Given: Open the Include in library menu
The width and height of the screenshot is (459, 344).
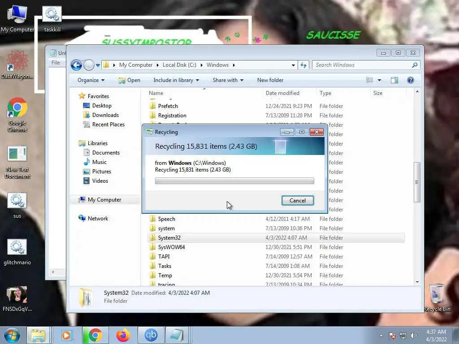Looking at the screenshot, I should pyautogui.click(x=176, y=80).
